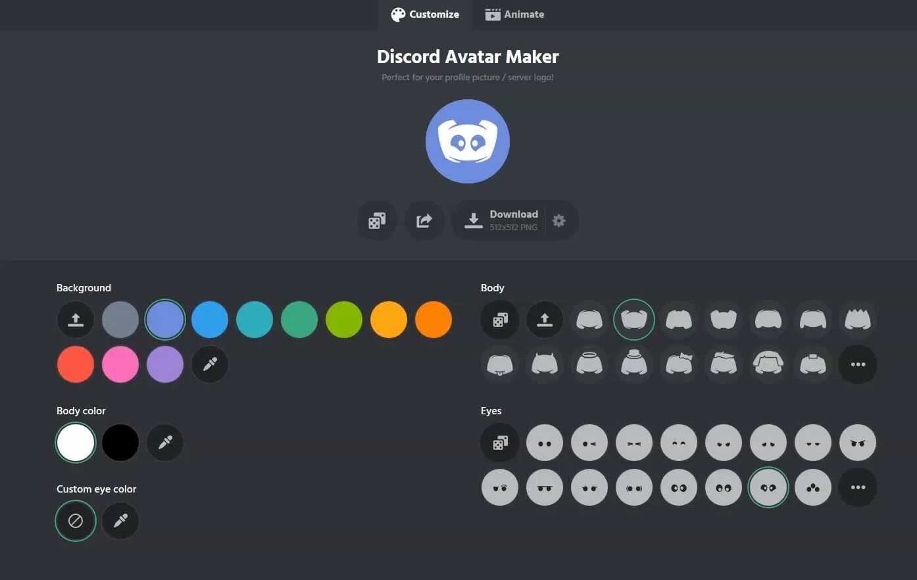Disable custom eye color (none option)
This screenshot has height=580, width=917.
(76, 521)
